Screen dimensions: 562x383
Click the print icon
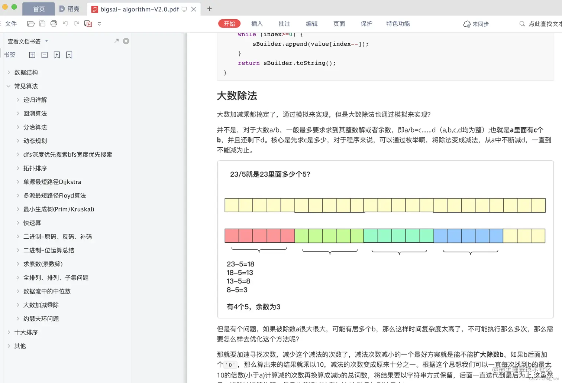pyautogui.click(x=54, y=24)
